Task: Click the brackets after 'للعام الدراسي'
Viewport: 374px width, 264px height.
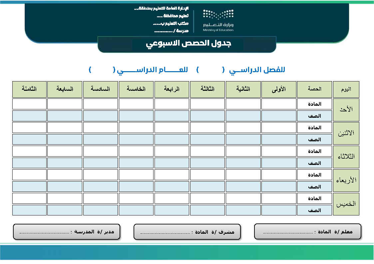Action: [x=102, y=70]
